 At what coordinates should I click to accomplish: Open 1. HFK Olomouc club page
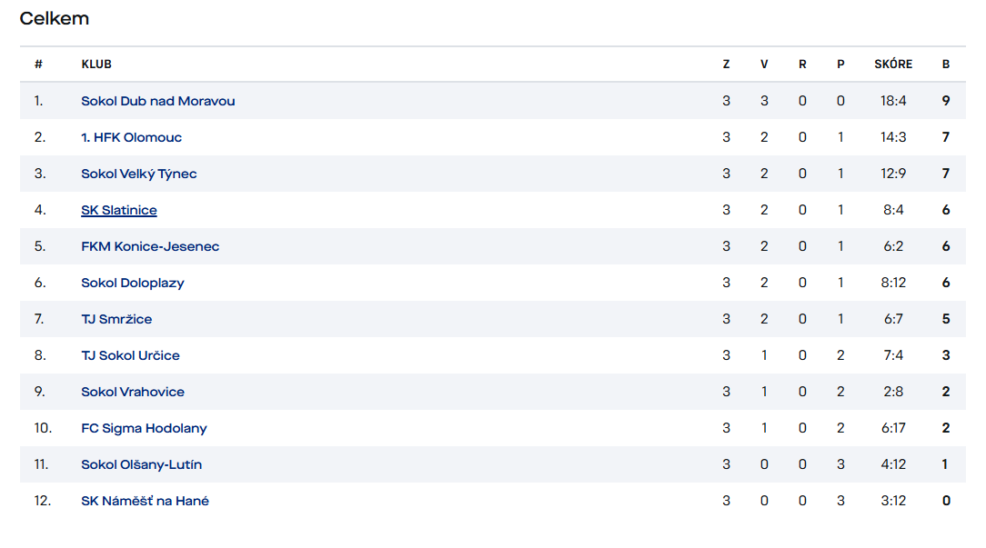pyautogui.click(x=131, y=137)
